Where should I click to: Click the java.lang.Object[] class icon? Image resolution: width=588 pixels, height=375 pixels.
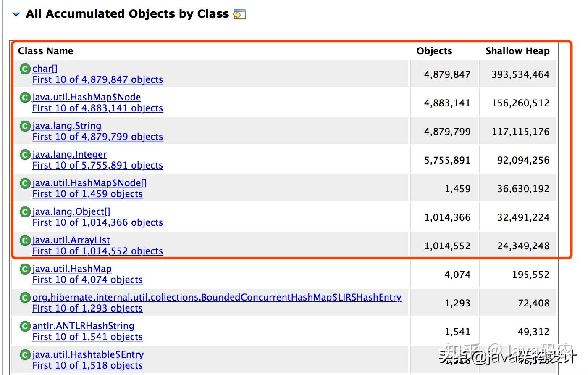pyautogui.click(x=25, y=211)
